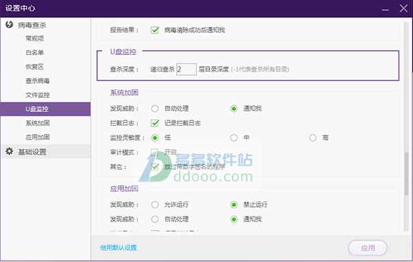
Task: Minimize the 设置中心 window
Action: tap(385, 10)
